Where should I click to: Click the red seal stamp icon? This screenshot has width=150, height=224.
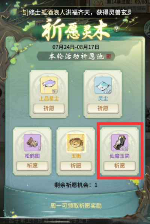point(109,56)
